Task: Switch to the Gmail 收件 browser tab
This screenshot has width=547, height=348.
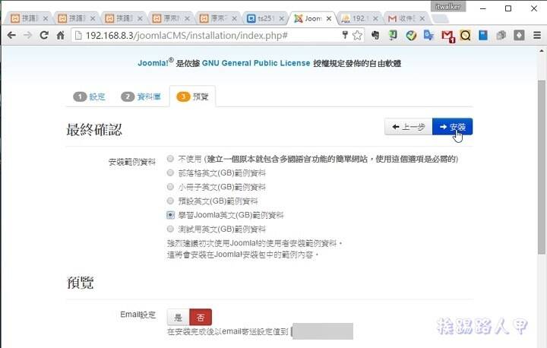Action: [x=406, y=18]
